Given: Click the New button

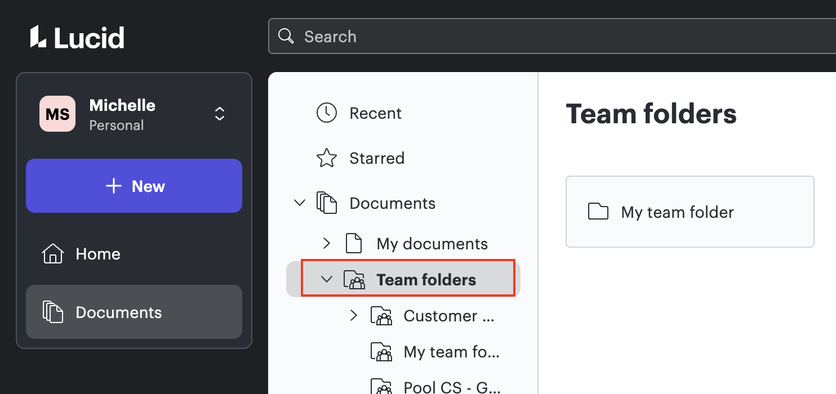Looking at the screenshot, I should point(134,186).
